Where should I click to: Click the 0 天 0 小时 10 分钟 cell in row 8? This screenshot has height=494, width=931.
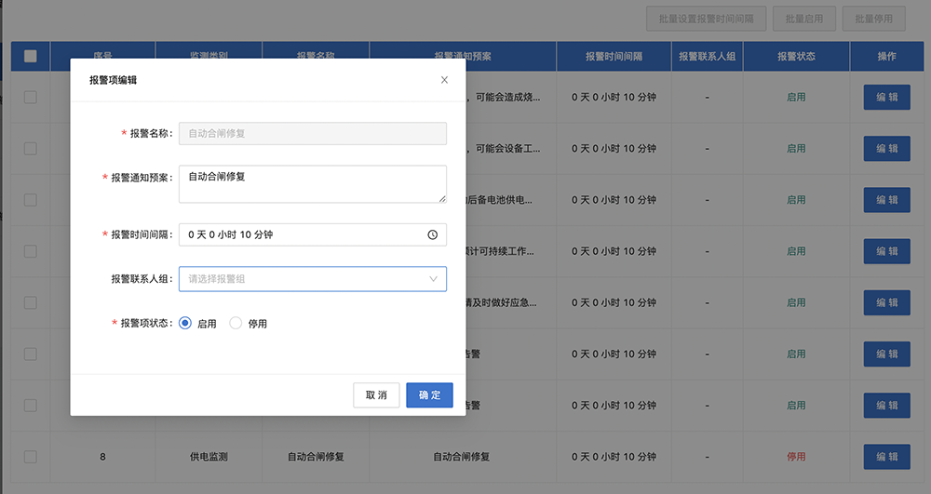pos(614,457)
